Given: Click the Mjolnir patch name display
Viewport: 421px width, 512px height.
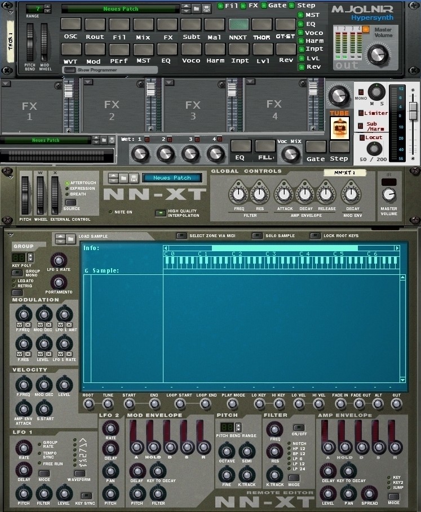Looking at the screenshot, I should [x=121, y=9].
